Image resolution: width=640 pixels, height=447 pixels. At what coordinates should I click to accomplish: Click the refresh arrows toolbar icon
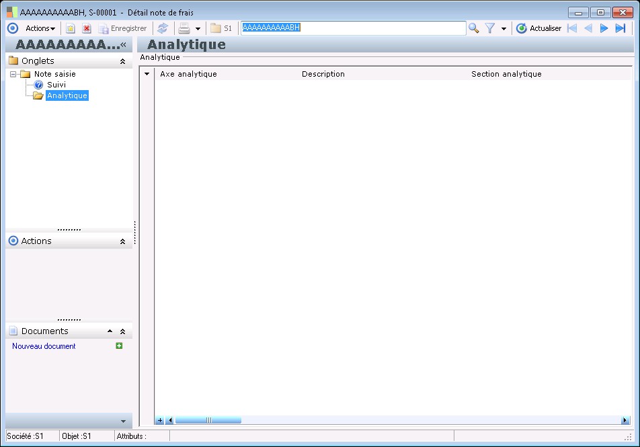click(x=163, y=28)
